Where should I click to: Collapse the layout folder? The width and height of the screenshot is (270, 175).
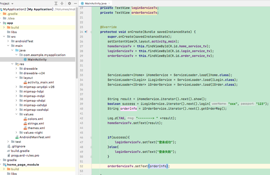coord(16,78)
